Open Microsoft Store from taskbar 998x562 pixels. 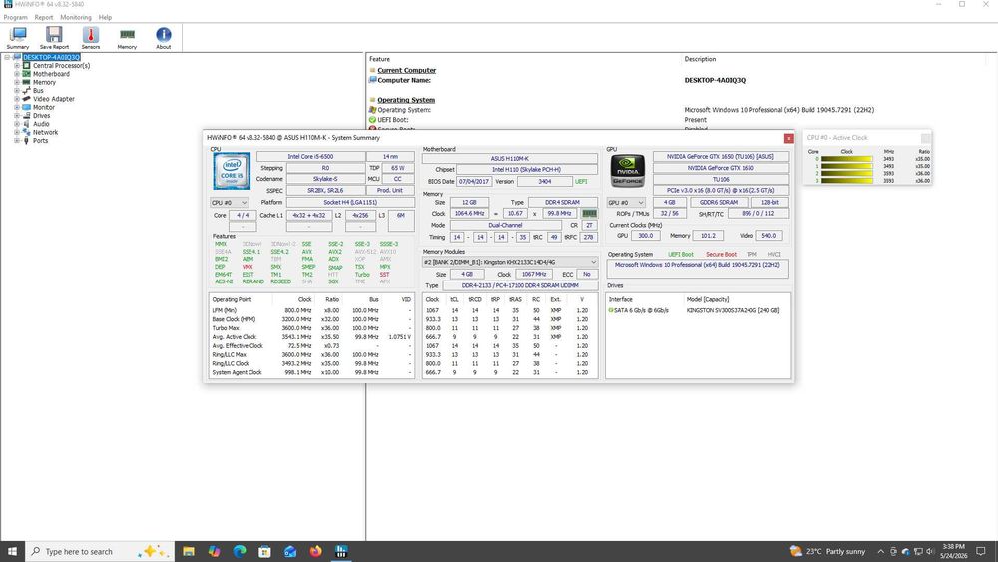coord(264,551)
